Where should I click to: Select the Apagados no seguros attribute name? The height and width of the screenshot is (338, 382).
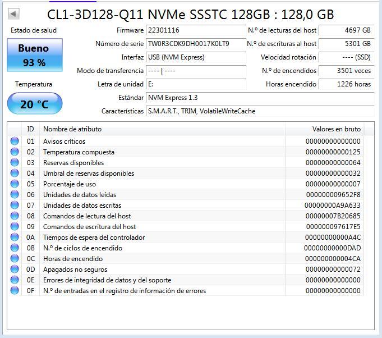75,270
